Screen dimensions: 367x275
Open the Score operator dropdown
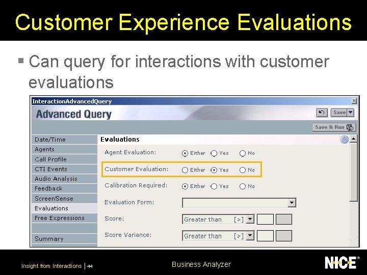point(250,219)
